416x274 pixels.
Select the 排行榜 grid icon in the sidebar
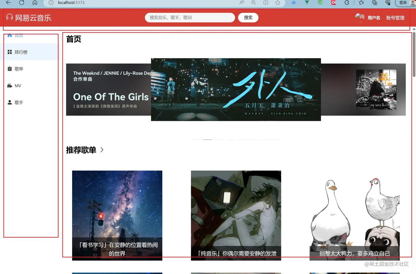[x=10, y=52]
